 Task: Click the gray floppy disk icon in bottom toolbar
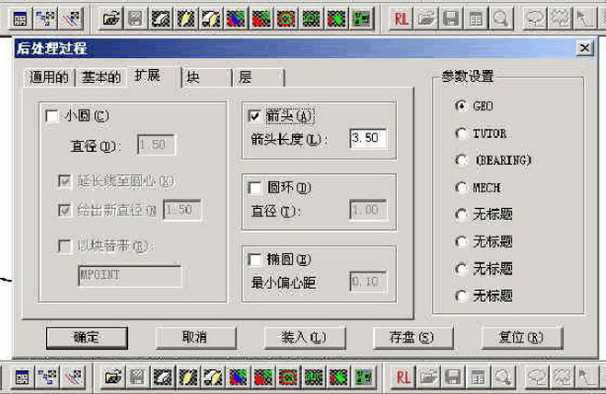tap(452, 377)
